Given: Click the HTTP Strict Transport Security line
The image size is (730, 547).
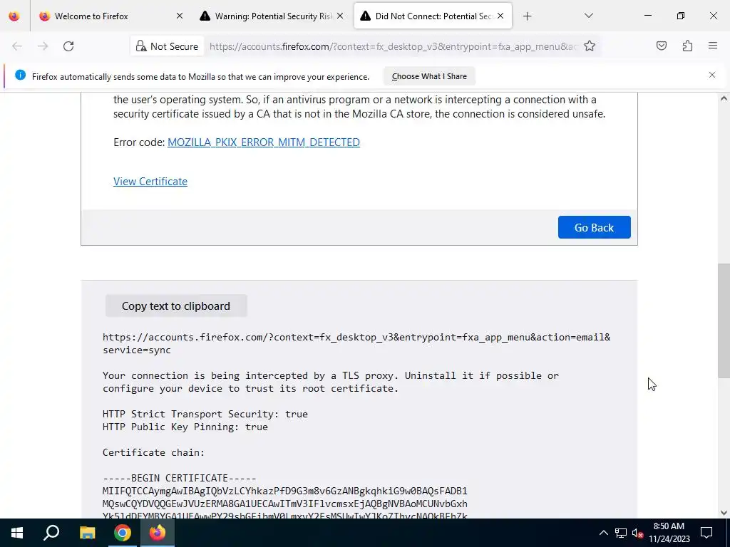Looking at the screenshot, I should [x=205, y=414].
